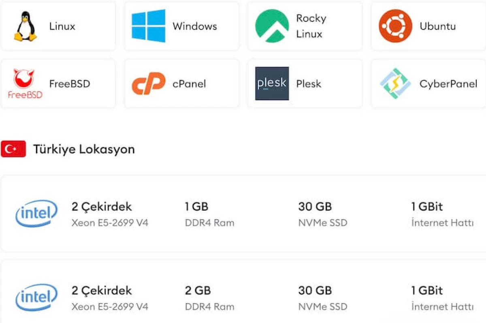Click the Windows logo icon
This screenshot has width=486, height=323.
[149, 26]
